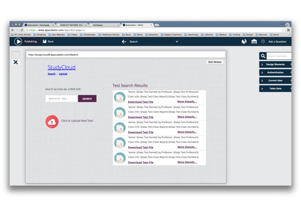Click the Click to Upload New Test! text

[77, 121]
